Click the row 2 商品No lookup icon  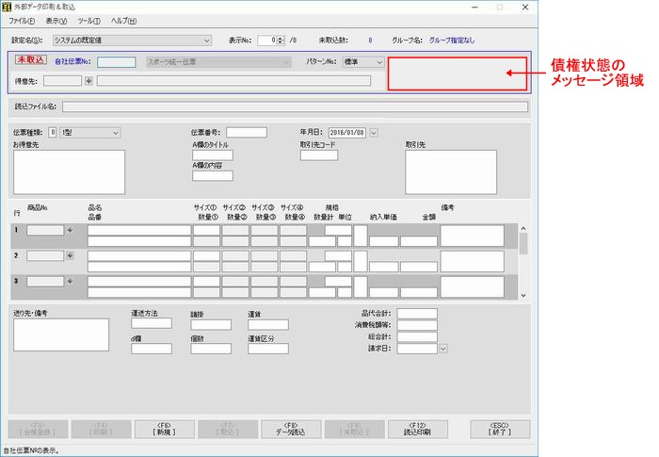pos(71,255)
